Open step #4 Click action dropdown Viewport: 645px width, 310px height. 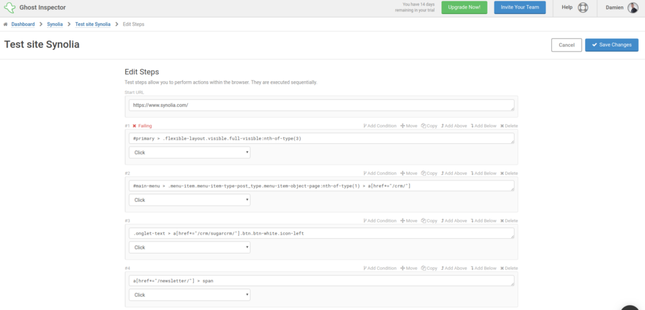190,295
